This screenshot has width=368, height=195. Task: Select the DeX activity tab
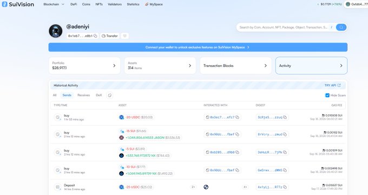(99, 95)
